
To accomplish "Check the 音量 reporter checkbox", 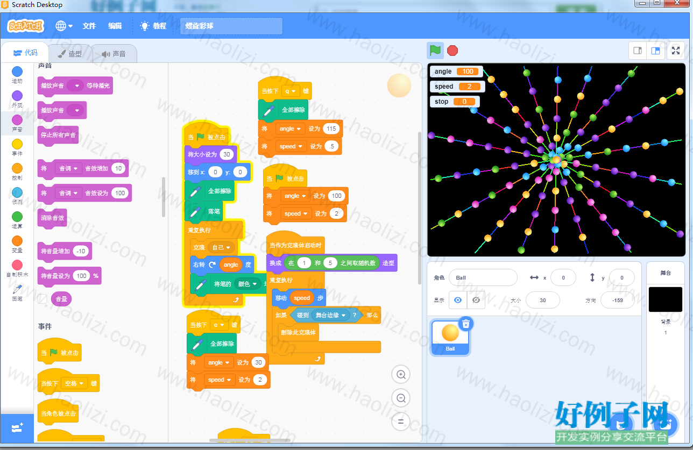I will 43,298.
